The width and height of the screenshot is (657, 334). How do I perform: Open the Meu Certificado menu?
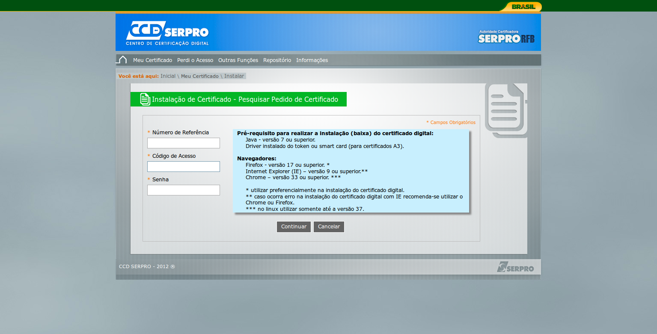pyautogui.click(x=152, y=60)
